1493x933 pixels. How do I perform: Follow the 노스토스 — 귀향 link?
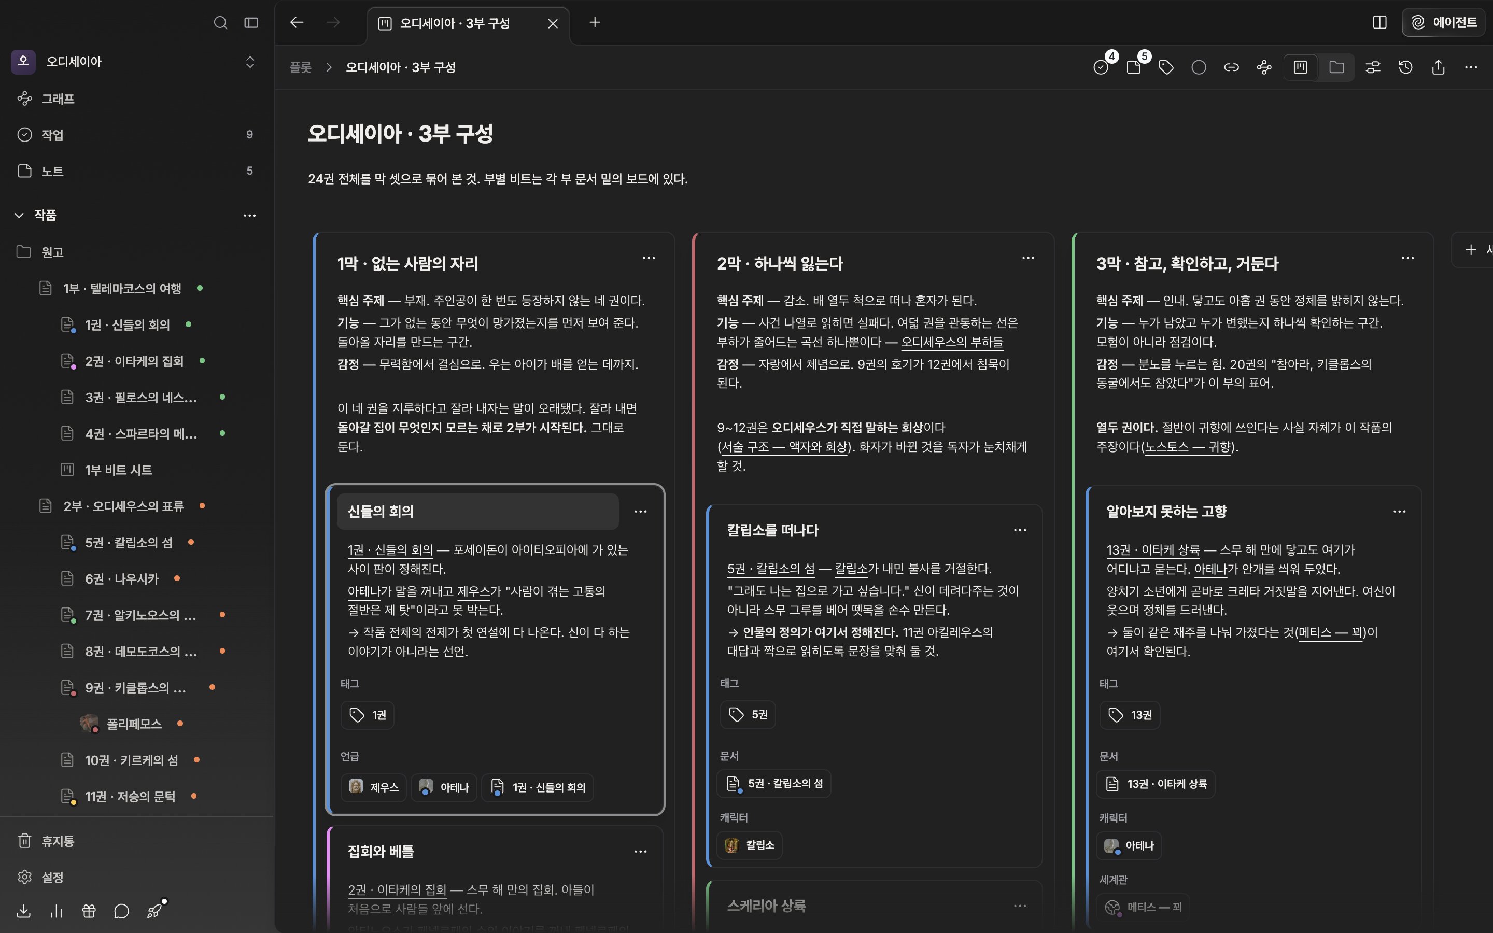pos(1188,447)
